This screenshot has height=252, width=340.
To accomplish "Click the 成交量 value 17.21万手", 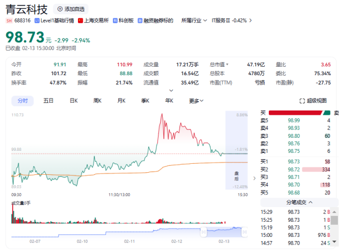I will pyautogui.click(x=187, y=65).
